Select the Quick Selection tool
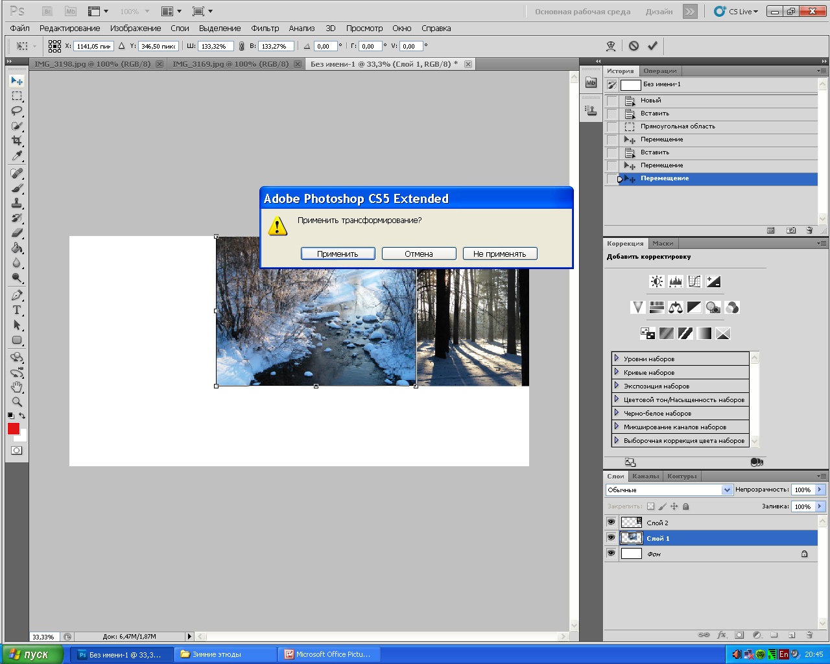The height and width of the screenshot is (664, 830). (17, 126)
